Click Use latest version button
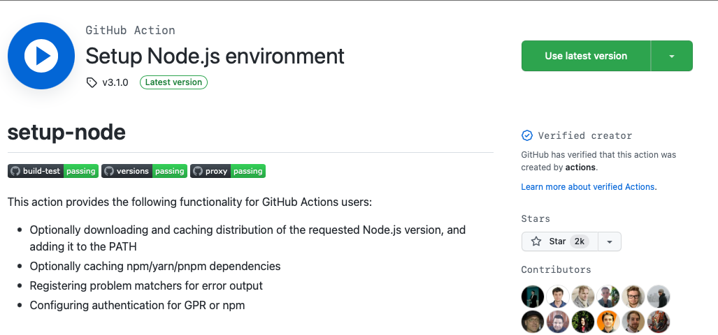Viewport: 718px width, 335px height. pyautogui.click(x=586, y=56)
